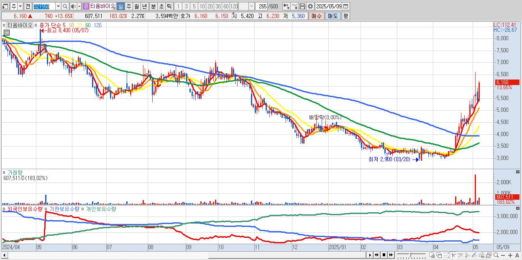Click the plus zoom in icon
Viewport: 522px width, 260px height.
[x=510, y=255]
